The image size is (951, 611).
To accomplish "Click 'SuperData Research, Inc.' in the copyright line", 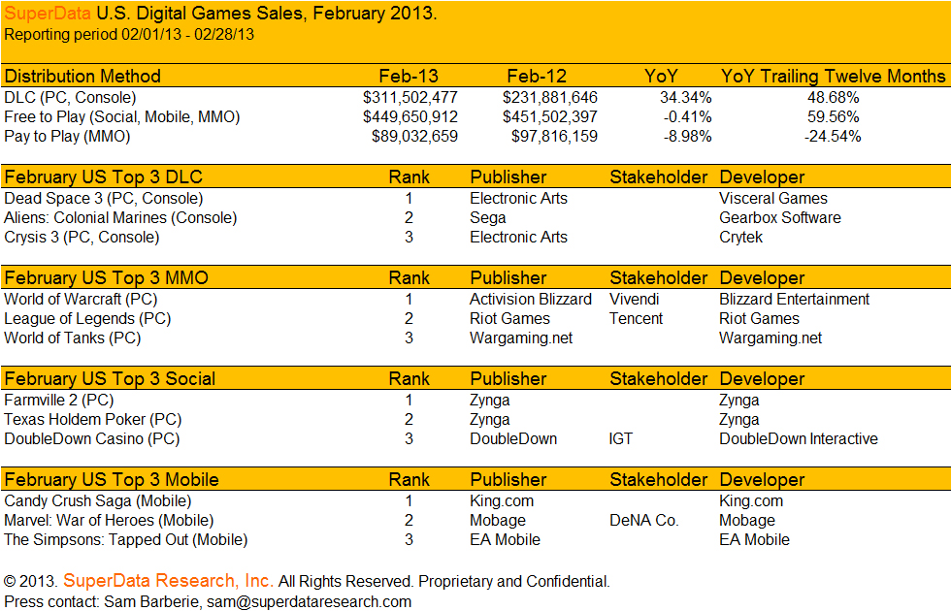I will 169,581.
